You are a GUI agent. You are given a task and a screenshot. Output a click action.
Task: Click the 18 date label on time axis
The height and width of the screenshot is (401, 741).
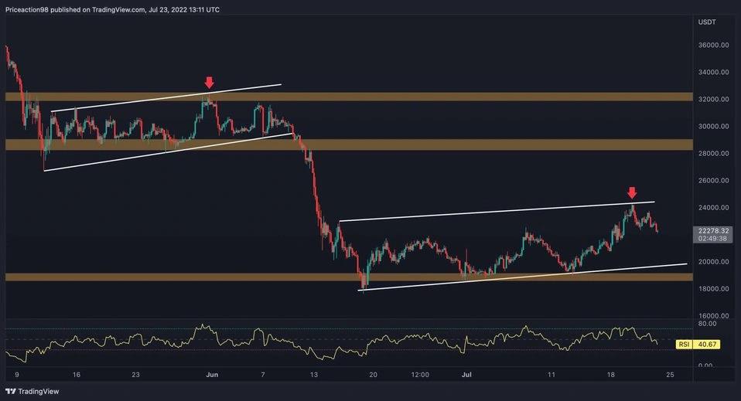(610, 375)
